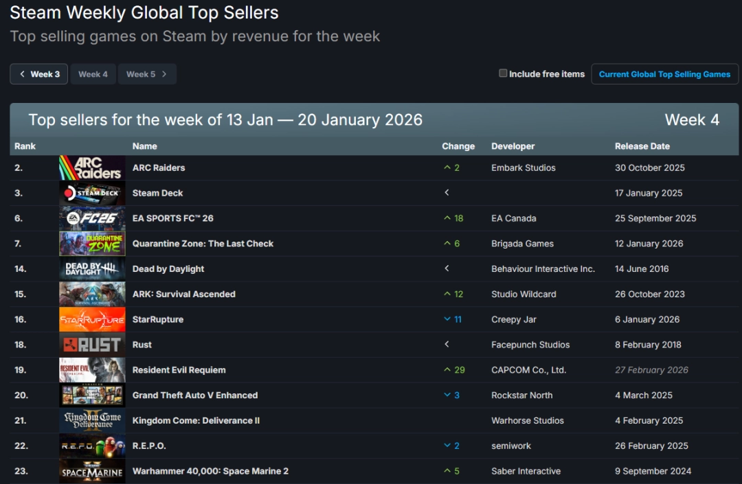Open the Grand Theft Auto V Enhanced thumbnail
The height and width of the screenshot is (484, 742).
[x=92, y=395]
